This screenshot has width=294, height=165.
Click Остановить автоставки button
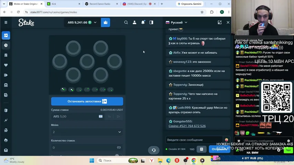pos(87,101)
